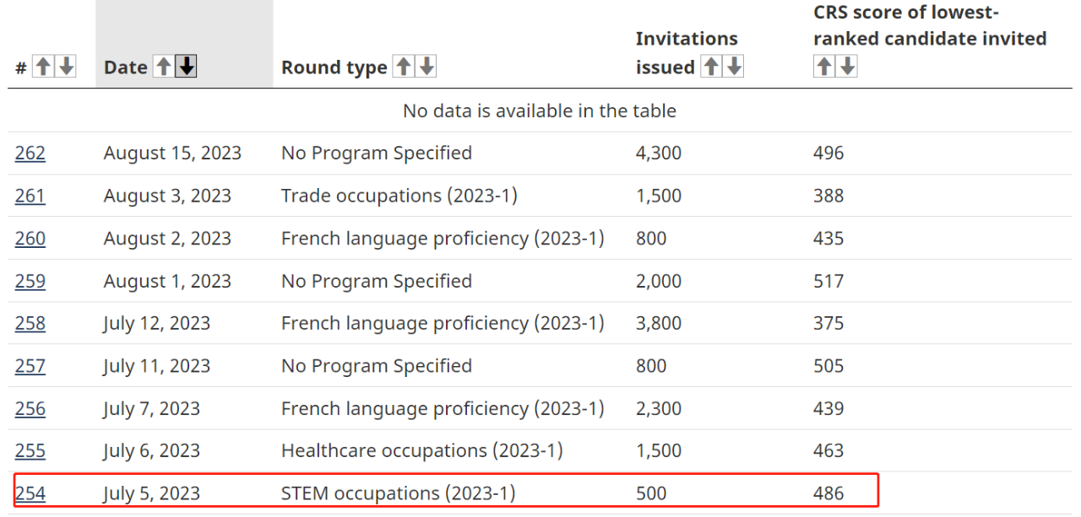Viewport: 1081px width, 517px height.
Task: Sort CRS score column descending
Action: tap(846, 66)
